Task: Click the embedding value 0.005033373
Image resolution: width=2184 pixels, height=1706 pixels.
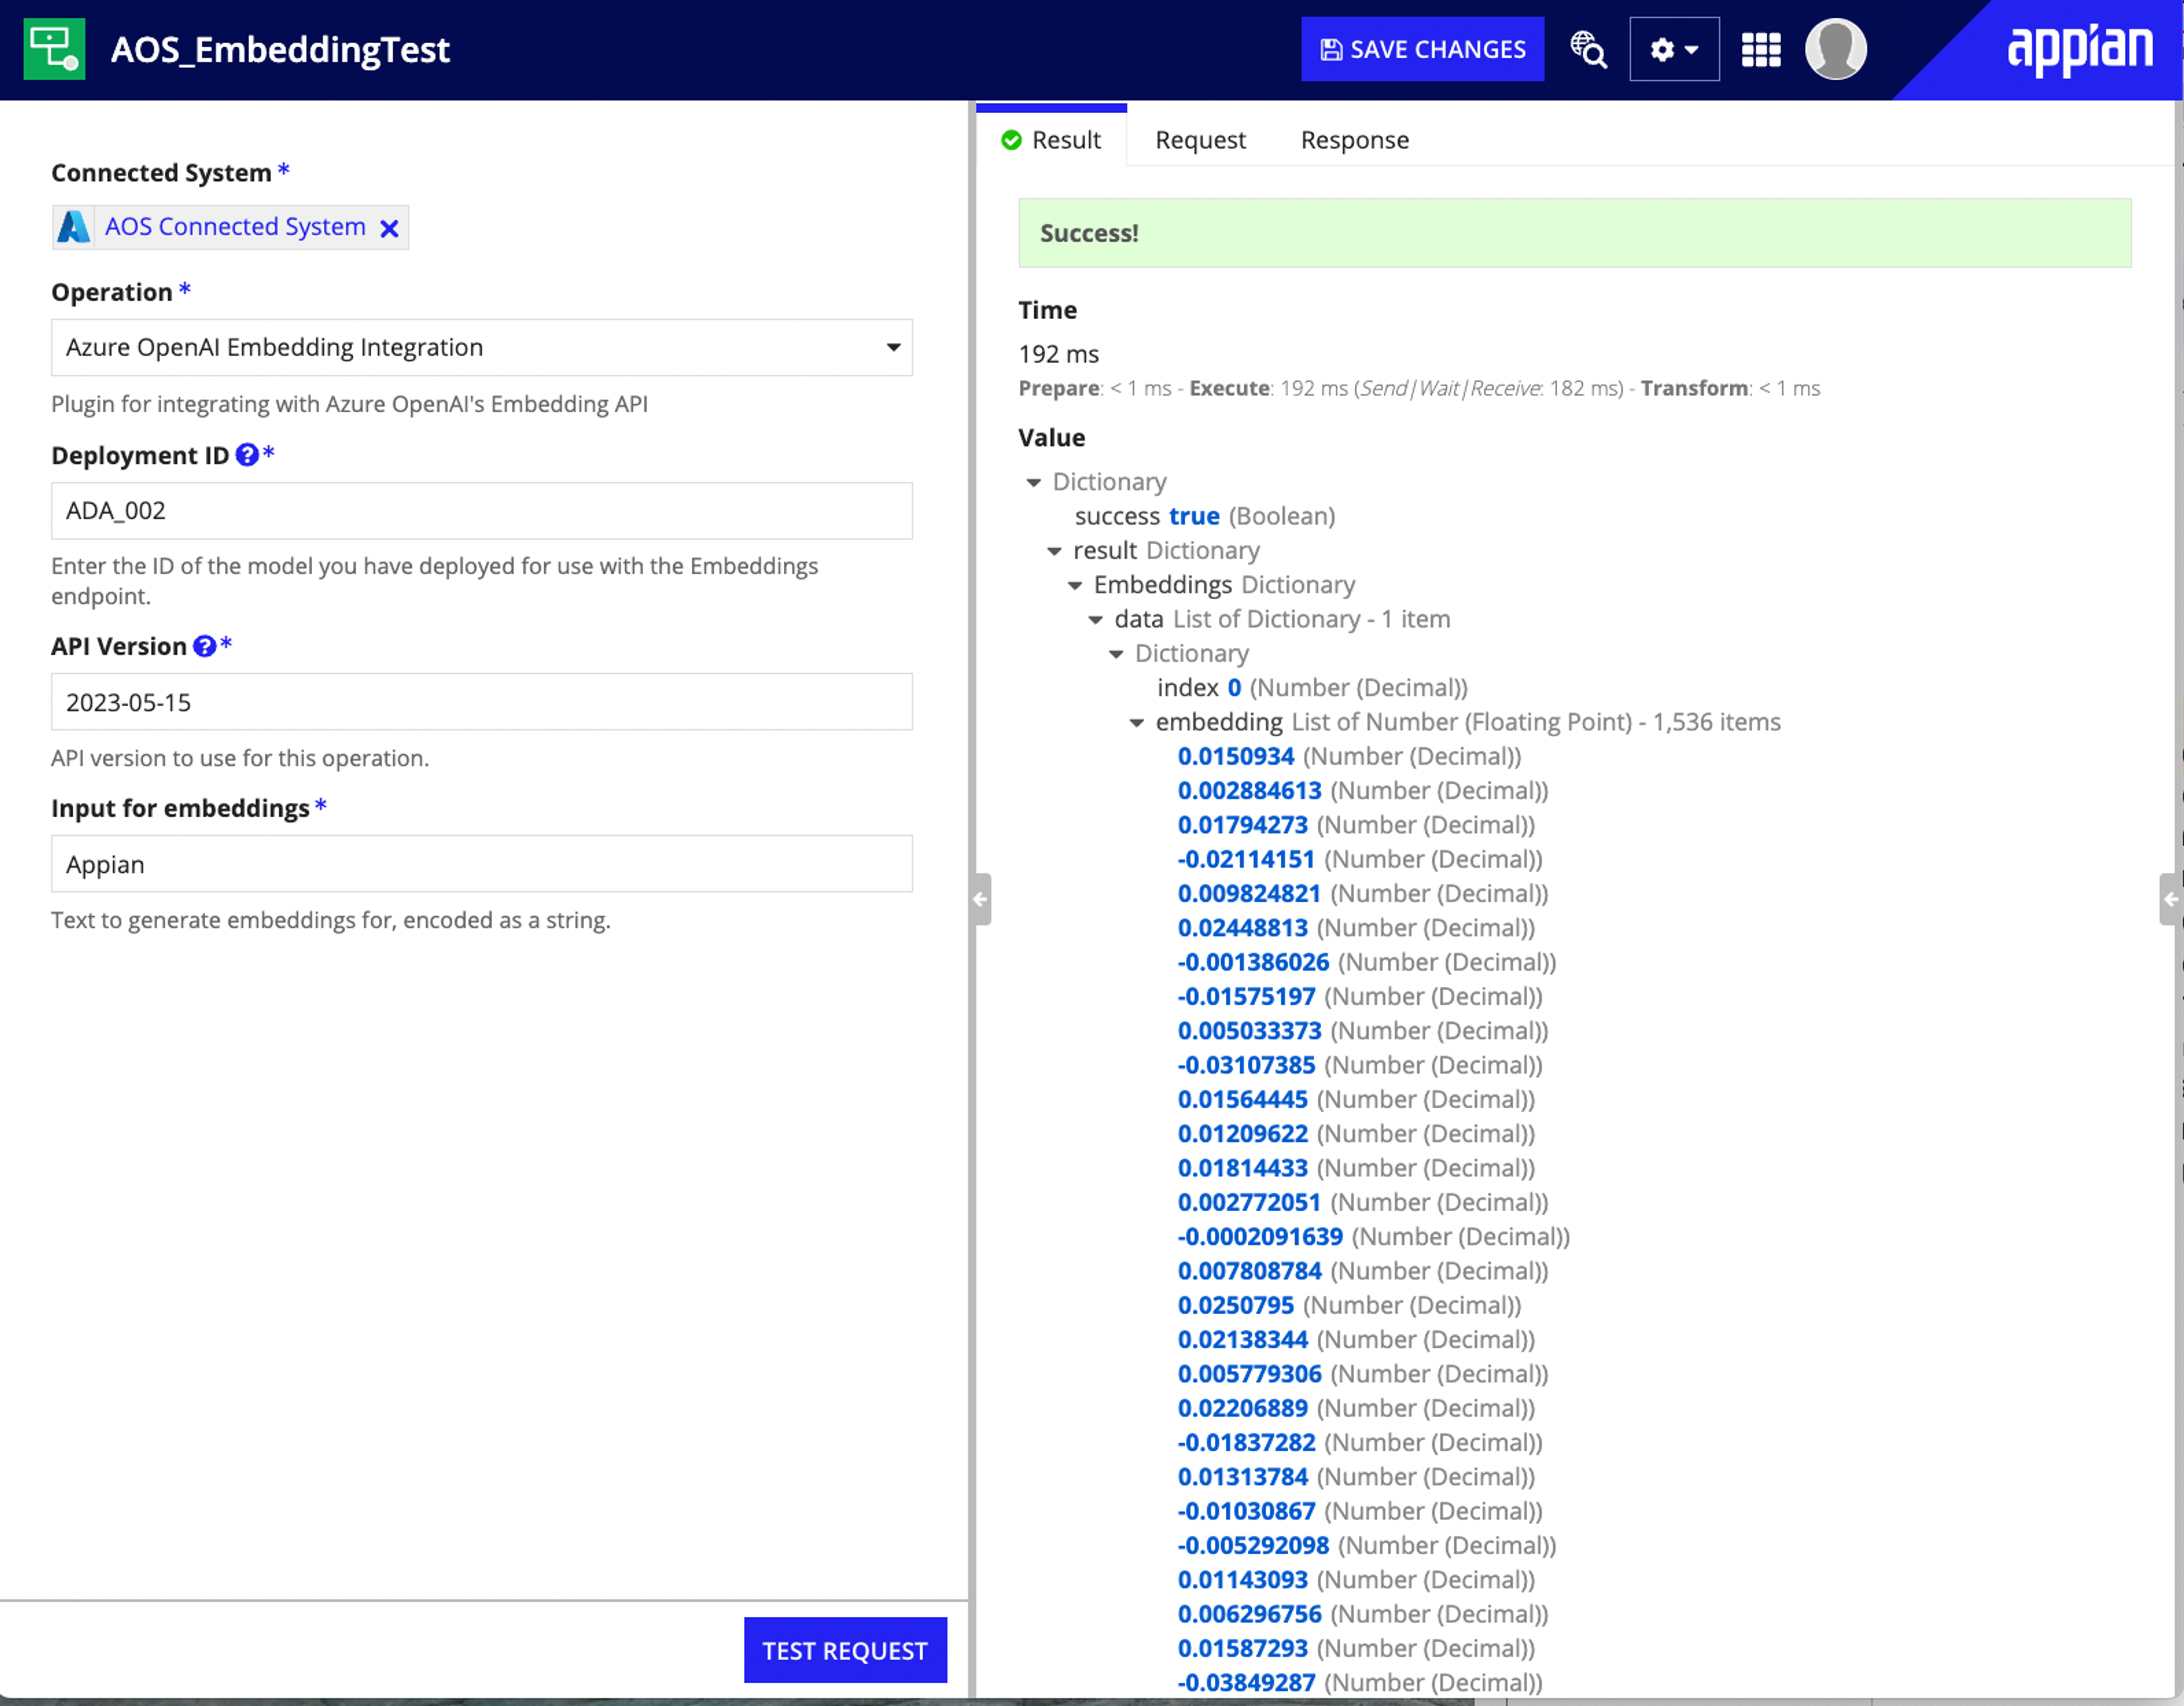Action: click(x=1249, y=1031)
